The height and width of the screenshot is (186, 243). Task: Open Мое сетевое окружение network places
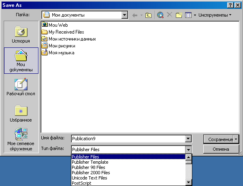coord(21,140)
